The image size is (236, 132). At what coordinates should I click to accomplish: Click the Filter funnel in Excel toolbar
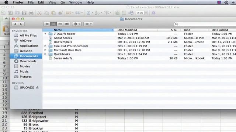tap(107, 13)
